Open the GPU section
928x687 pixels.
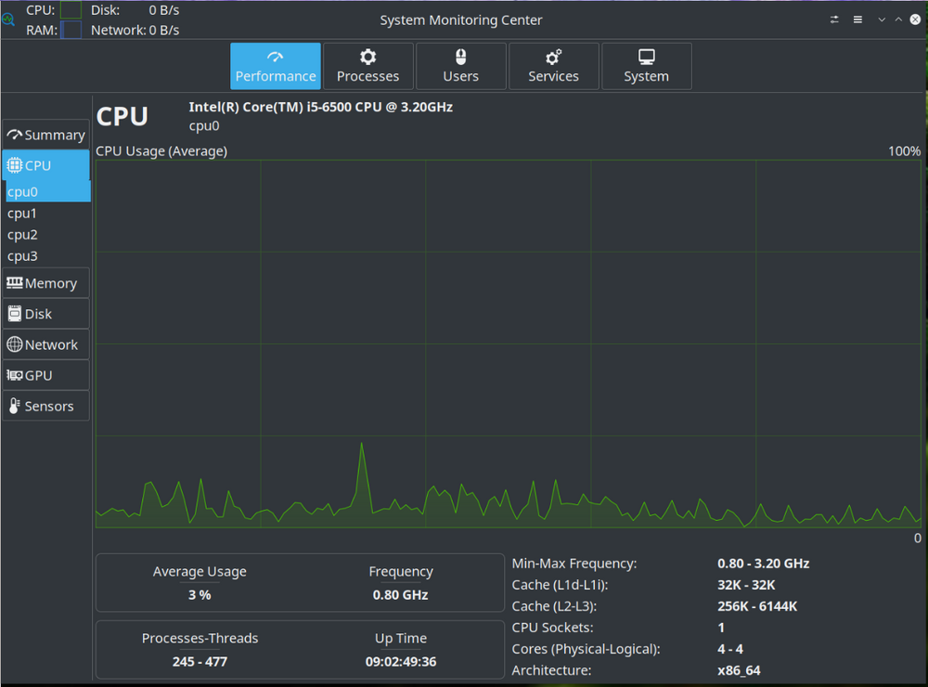pyautogui.click(x=46, y=375)
